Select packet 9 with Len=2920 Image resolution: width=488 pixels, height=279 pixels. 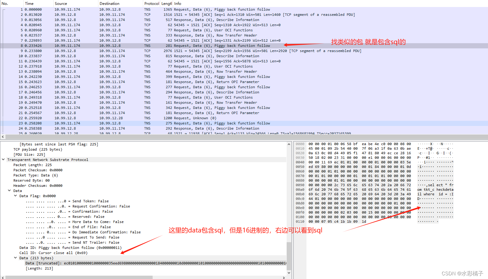tap(244, 51)
